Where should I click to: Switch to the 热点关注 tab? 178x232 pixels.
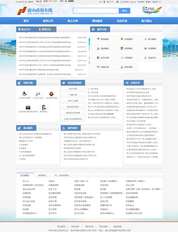pyautogui.click(x=26, y=29)
